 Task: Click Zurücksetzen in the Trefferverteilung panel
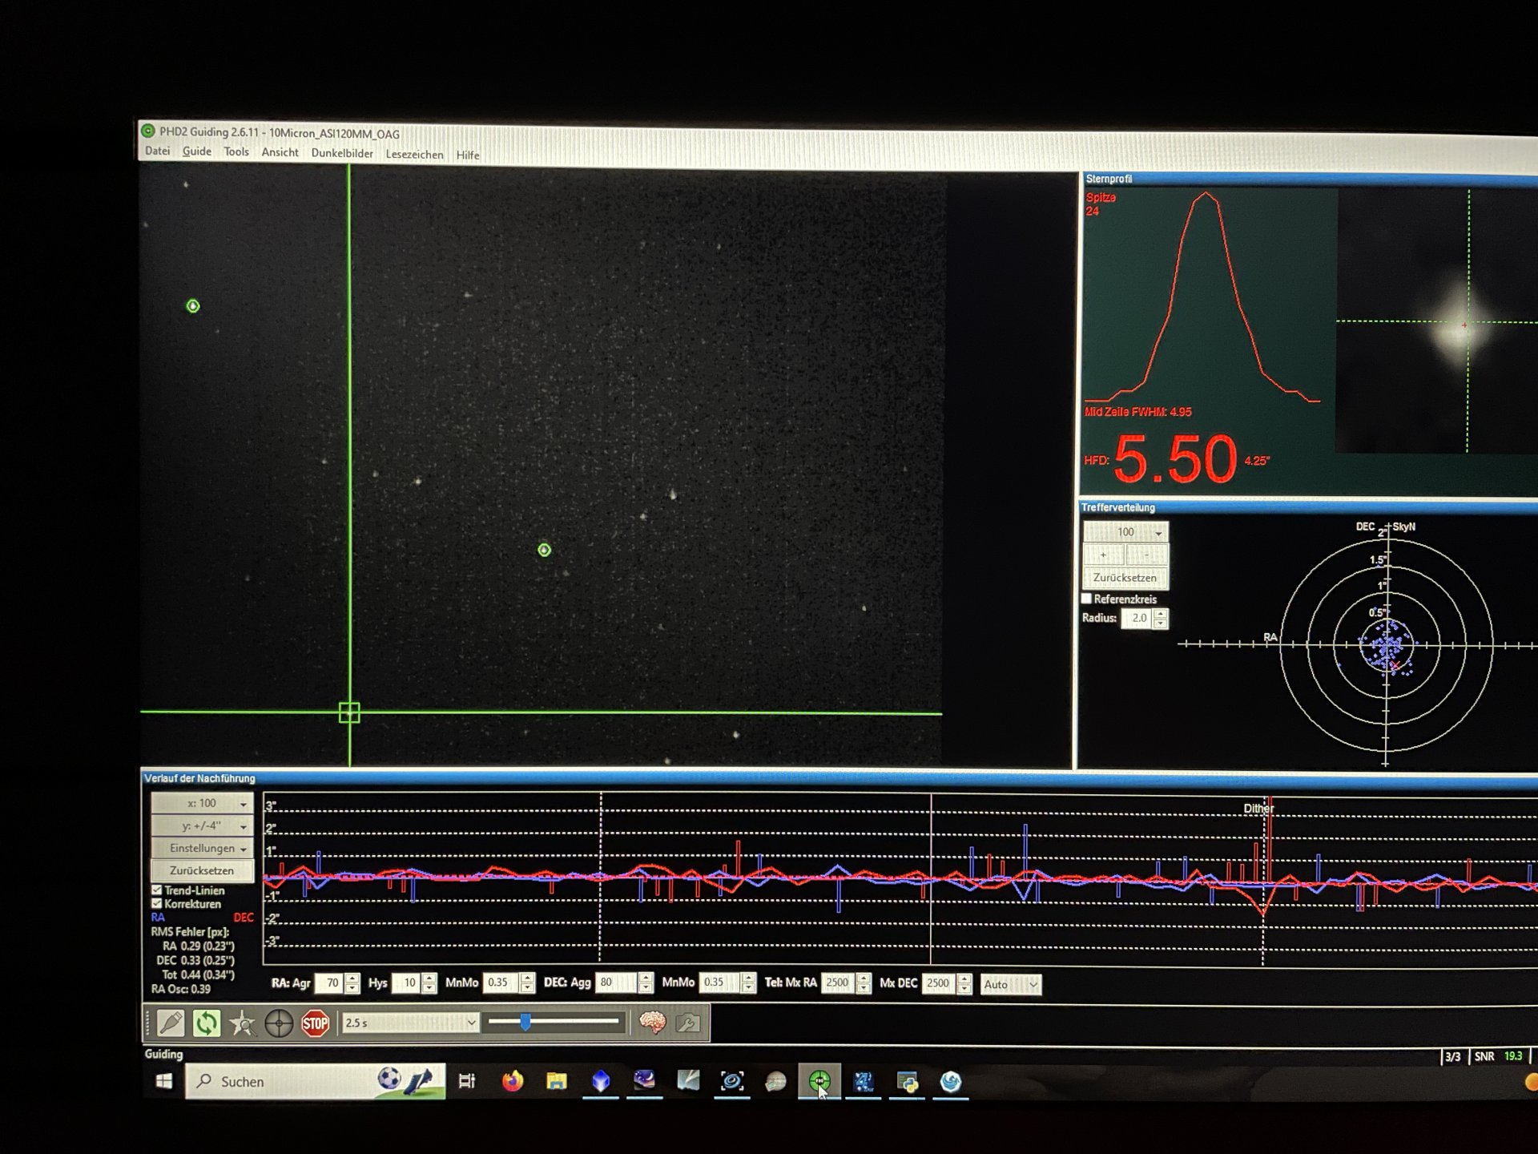1125,577
